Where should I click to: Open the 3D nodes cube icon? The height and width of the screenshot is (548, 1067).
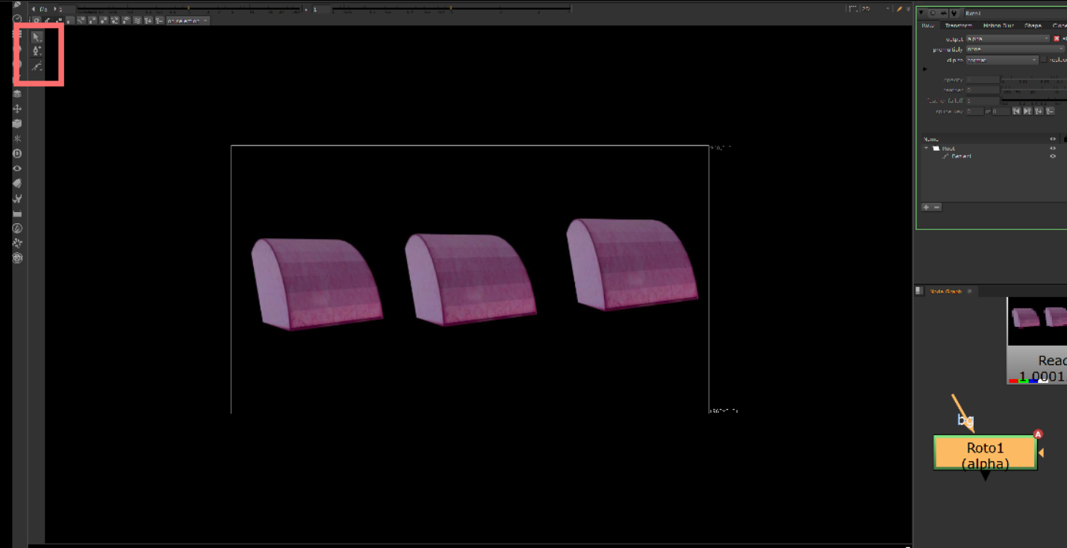click(17, 123)
